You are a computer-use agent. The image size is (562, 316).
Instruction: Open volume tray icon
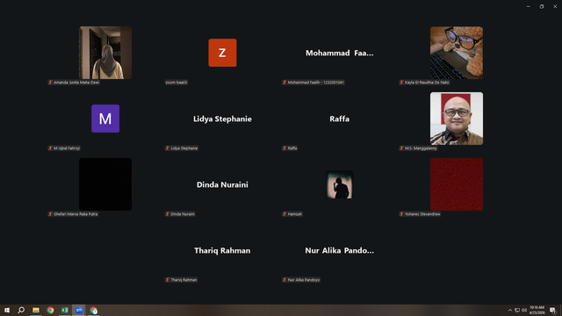(524, 310)
